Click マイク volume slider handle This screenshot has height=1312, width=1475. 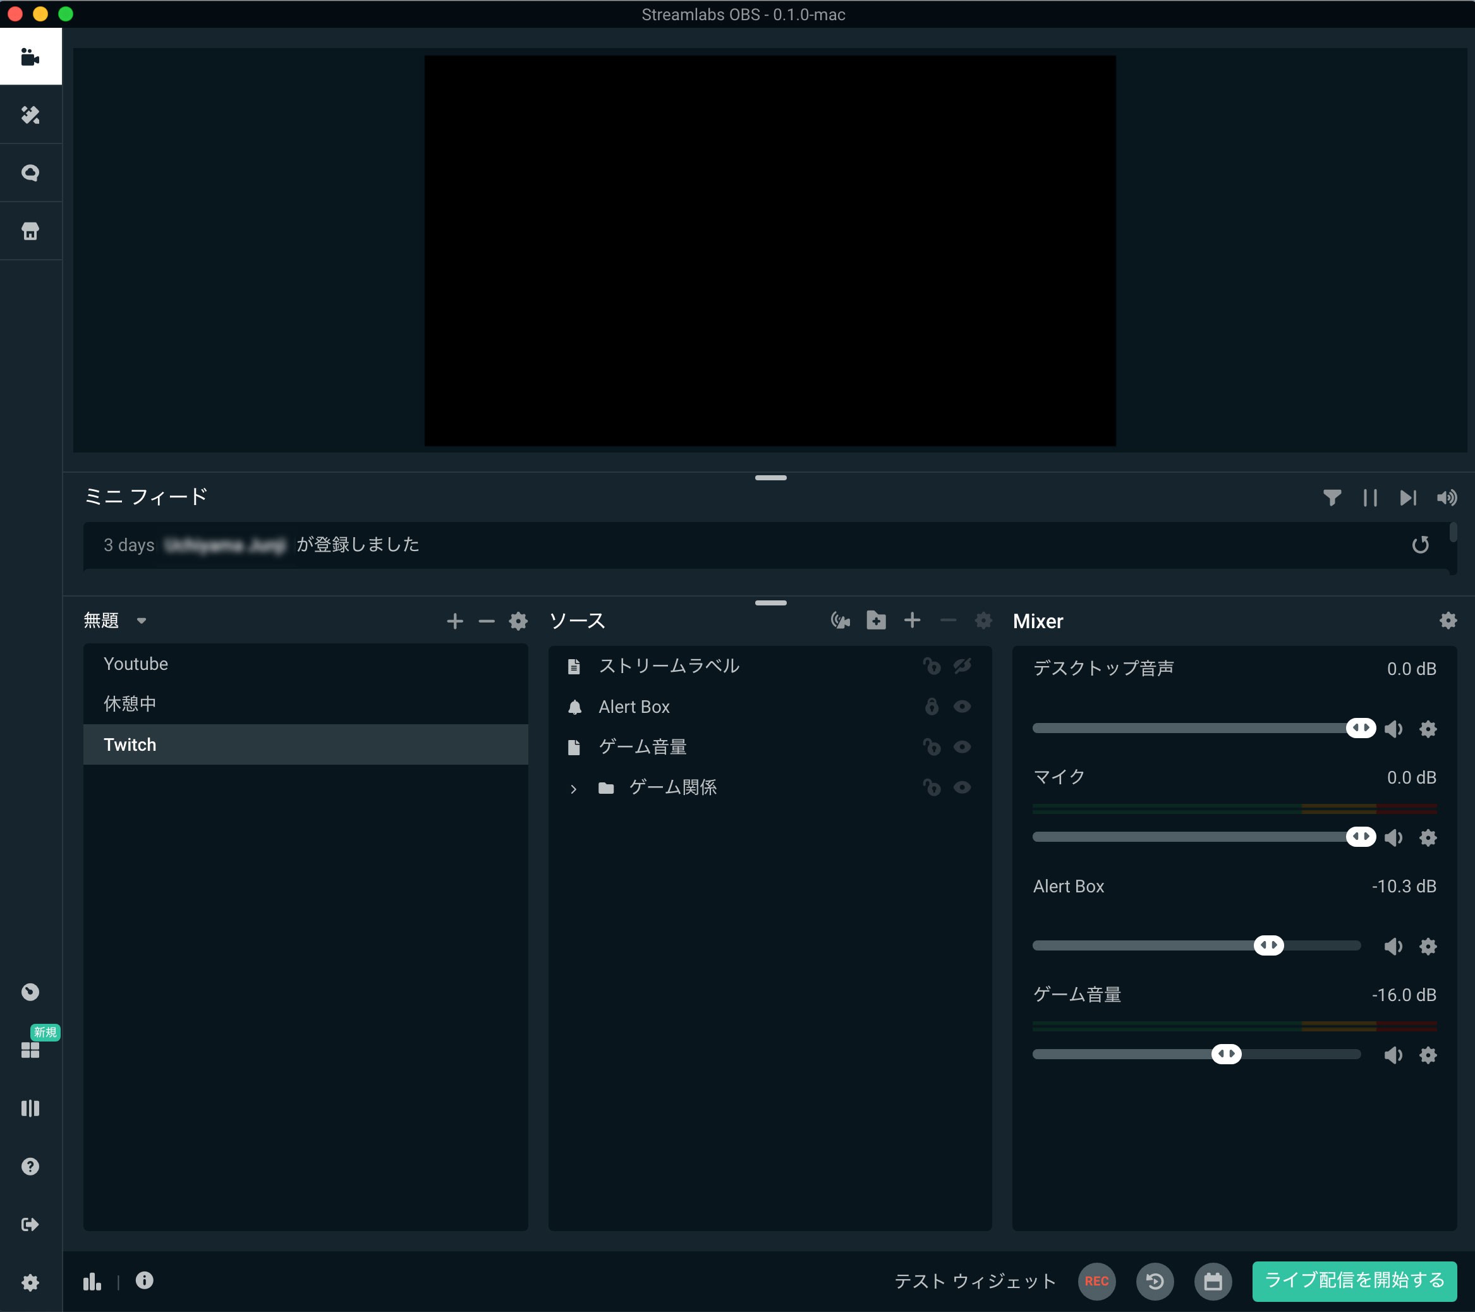coord(1361,836)
